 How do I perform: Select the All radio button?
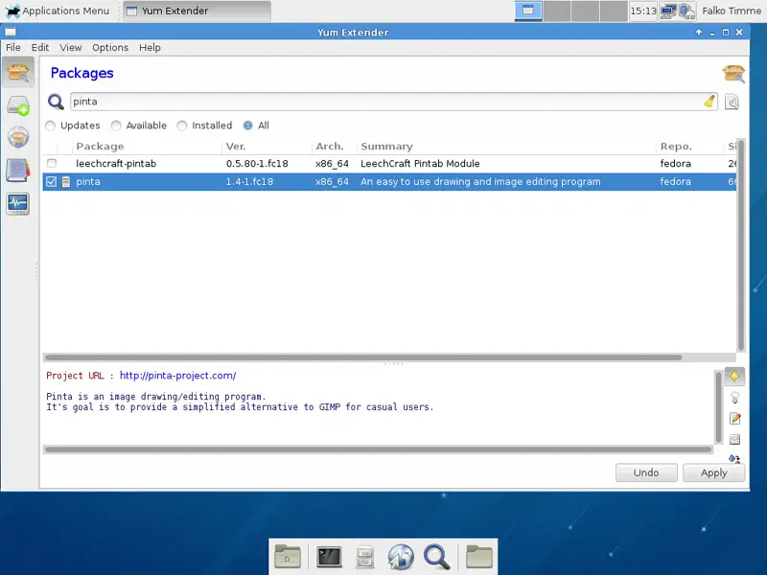coord(248,126)
